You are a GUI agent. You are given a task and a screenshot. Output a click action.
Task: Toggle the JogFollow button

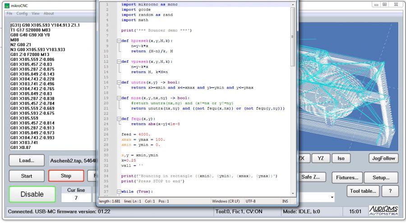point(383,158)
